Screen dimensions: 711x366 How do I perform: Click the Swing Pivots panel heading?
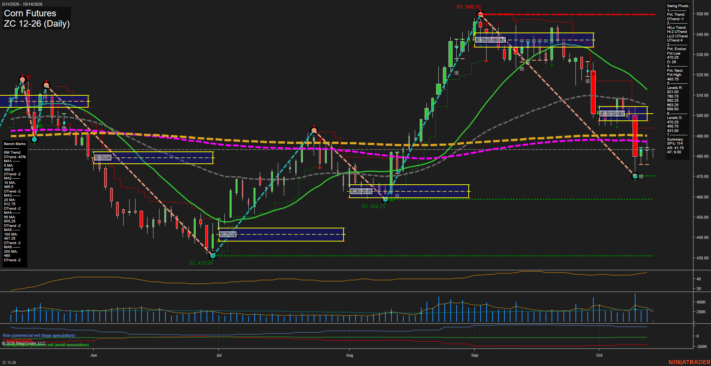coord(677,6)
